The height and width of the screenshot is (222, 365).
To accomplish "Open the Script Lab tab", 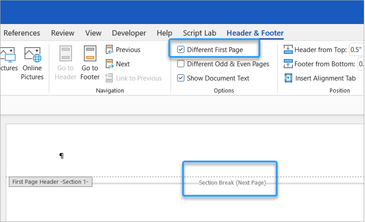I will click(199, 33).
